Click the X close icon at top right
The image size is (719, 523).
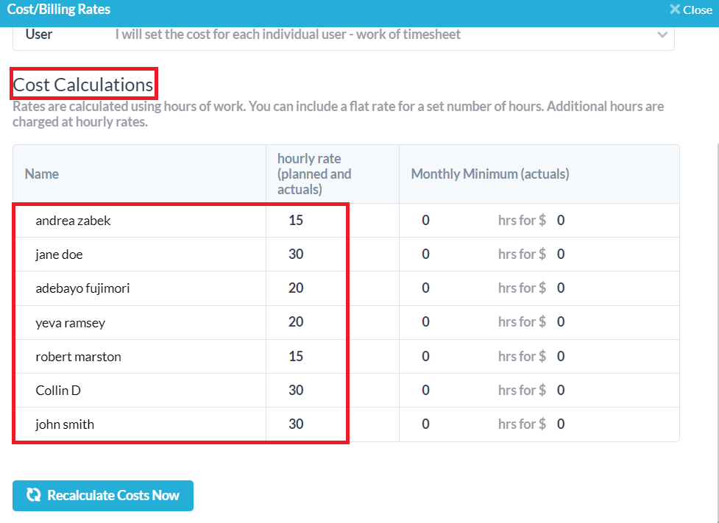click(x=675, y=10)
